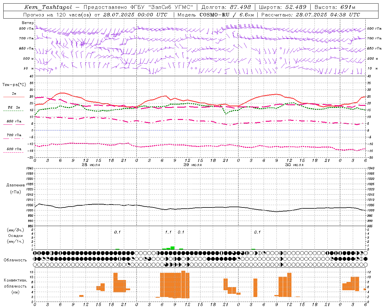Click '700 гПа' in the temperature legend
Screen dimensions: 383x307
pyautogui.click(x=14, y=135)
